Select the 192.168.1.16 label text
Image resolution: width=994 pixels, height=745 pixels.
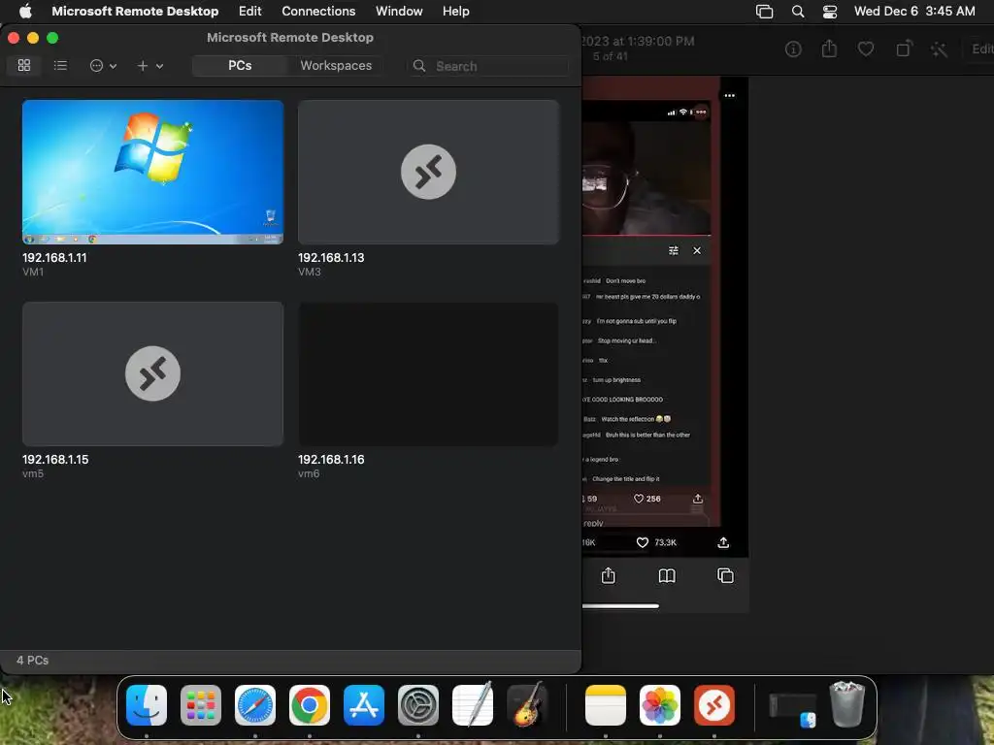point(331,459)
